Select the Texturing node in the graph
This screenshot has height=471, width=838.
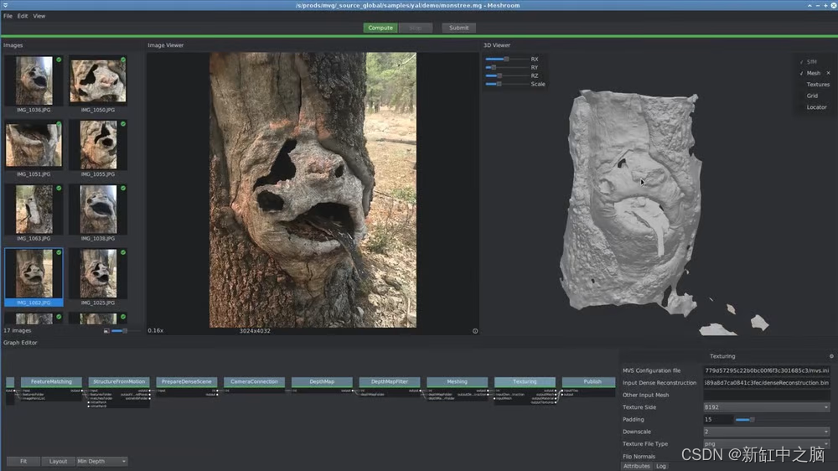(525, 381)
